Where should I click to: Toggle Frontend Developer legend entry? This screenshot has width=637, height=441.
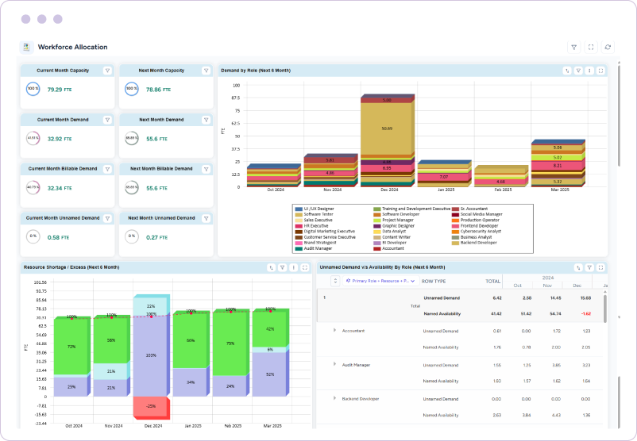coord(475,225)
